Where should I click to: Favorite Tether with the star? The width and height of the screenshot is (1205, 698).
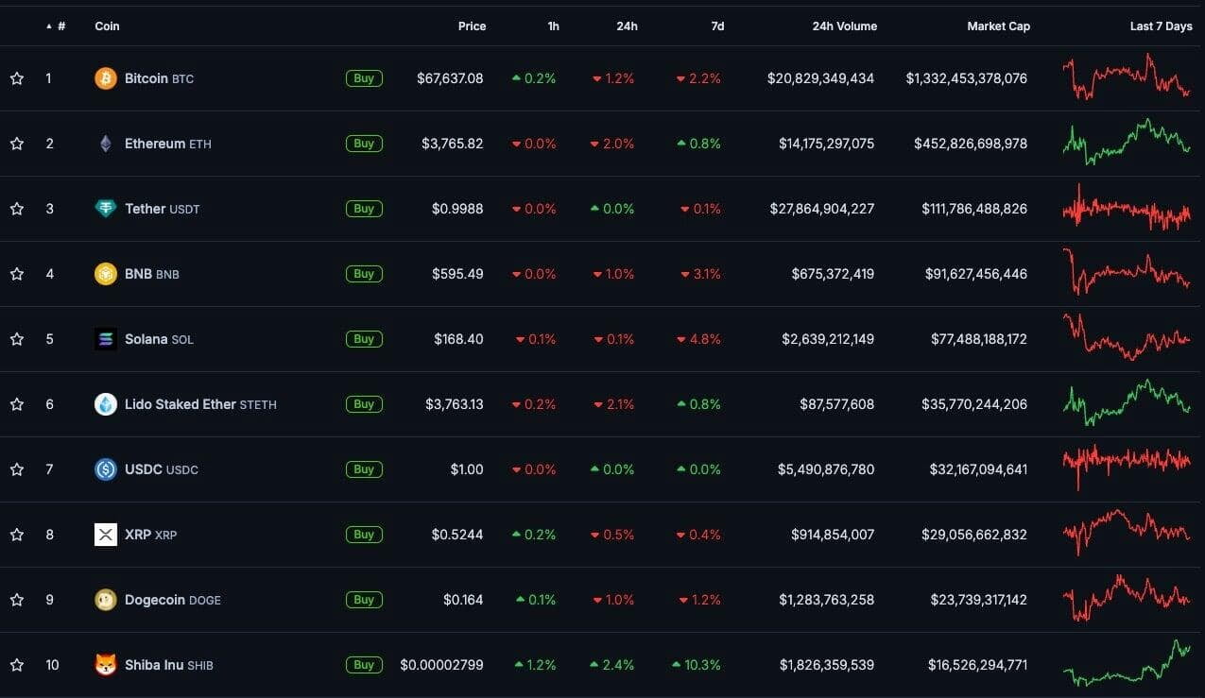[17, 209]
